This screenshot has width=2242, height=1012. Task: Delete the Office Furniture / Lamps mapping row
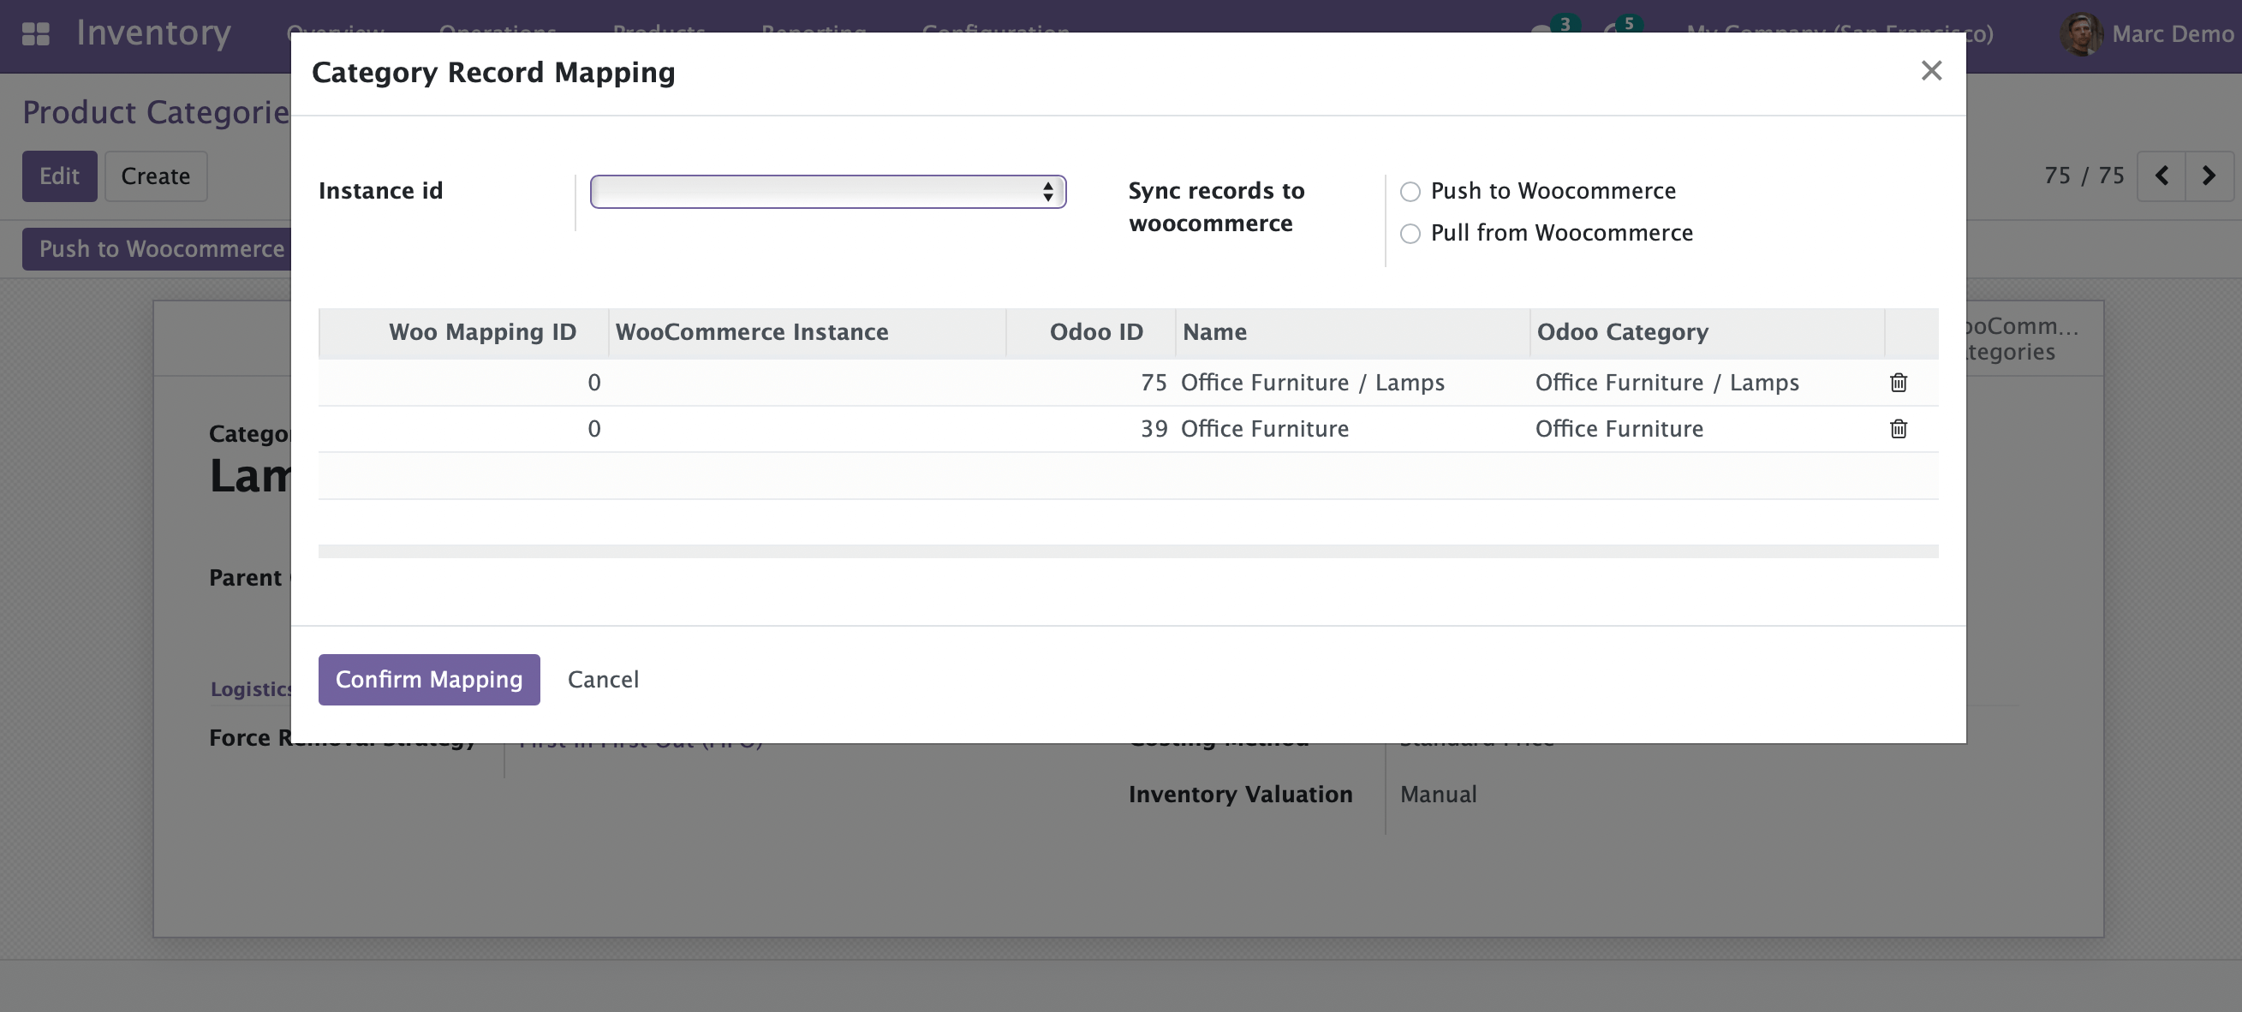(x=1899, y=383)
